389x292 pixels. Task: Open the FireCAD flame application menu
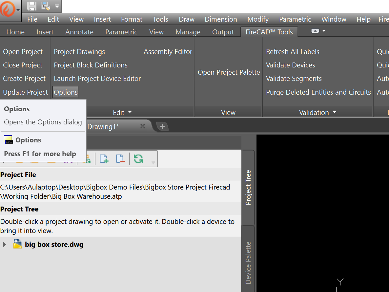coord(10,10)
